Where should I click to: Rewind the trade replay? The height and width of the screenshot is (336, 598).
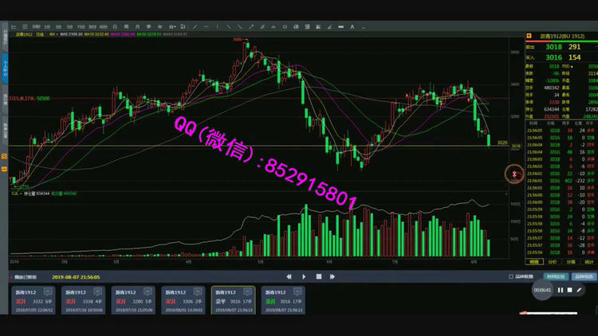(x=289, y=276)
